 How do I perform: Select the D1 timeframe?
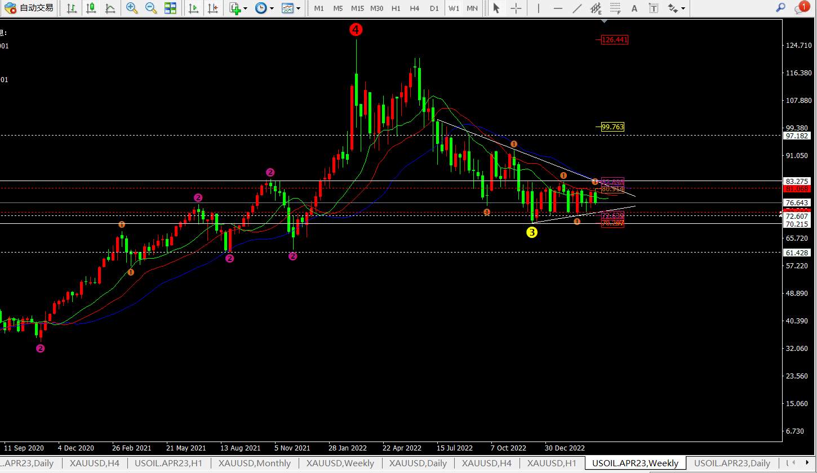(434, 8)
